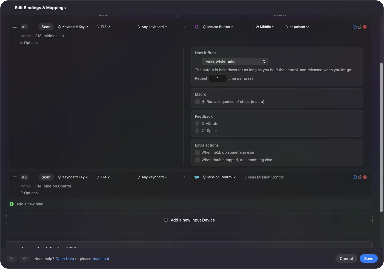Click the green plus icon for new bind
The width and height of the screenshot is (384, 269).
point(12,204)
